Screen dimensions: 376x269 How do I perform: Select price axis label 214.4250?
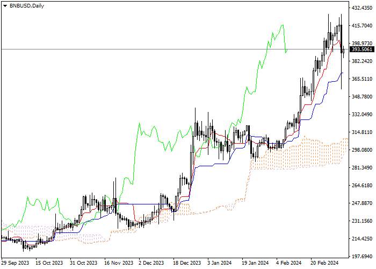tap(363, 239)
